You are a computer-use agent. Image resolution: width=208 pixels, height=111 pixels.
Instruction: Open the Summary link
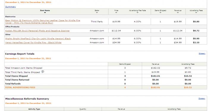[x=10, y=7]
